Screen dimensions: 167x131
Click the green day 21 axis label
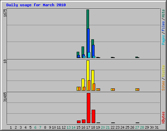tap(108, 127)
